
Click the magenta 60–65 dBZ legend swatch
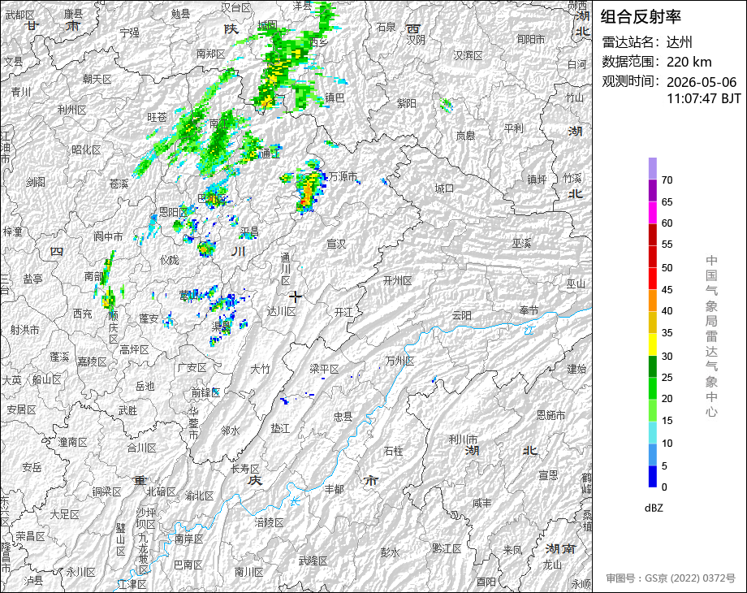point(653,212)
